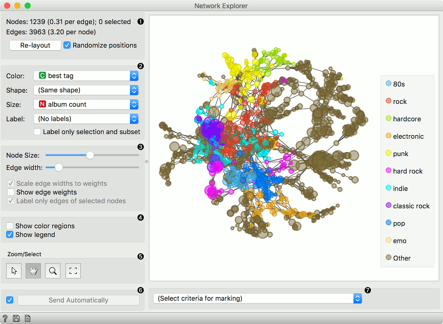Disable Show legend checkbox
The image size is (443, 324).
(x=10, y=234)
